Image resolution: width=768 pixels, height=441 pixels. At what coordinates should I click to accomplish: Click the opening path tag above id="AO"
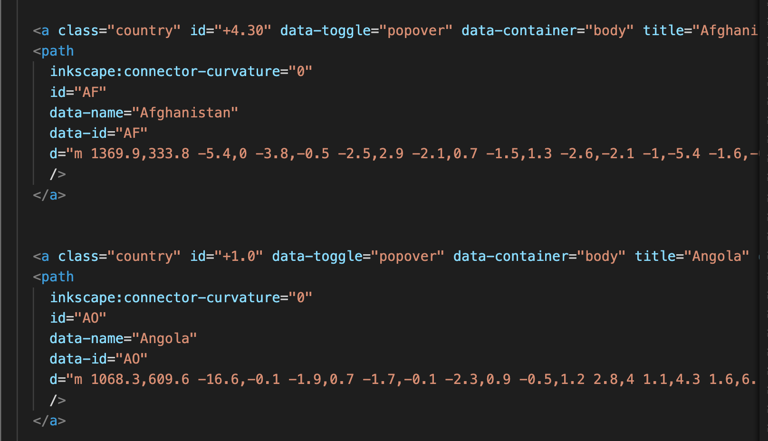(53, 277)
